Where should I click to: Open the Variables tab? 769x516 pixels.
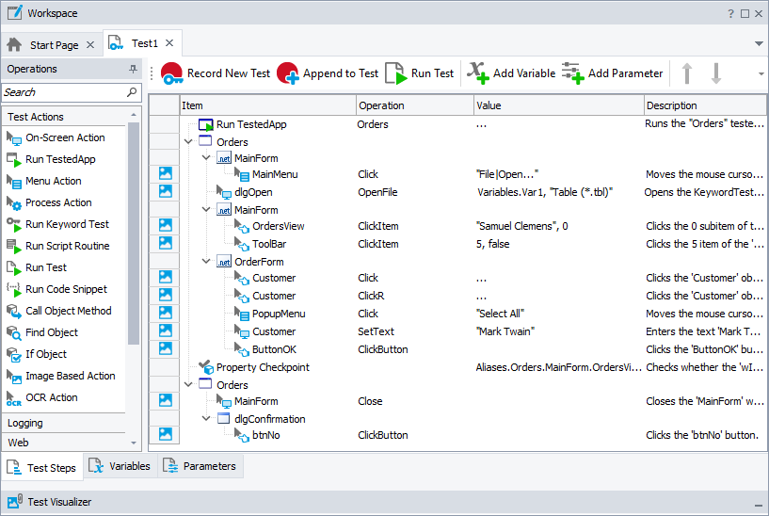pos(120,466)
